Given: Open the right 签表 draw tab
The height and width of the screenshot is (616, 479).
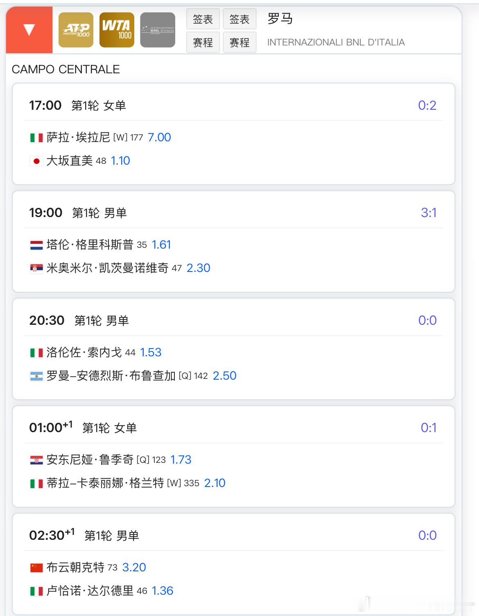Looking at the screenshot, I should coord(239,19).
